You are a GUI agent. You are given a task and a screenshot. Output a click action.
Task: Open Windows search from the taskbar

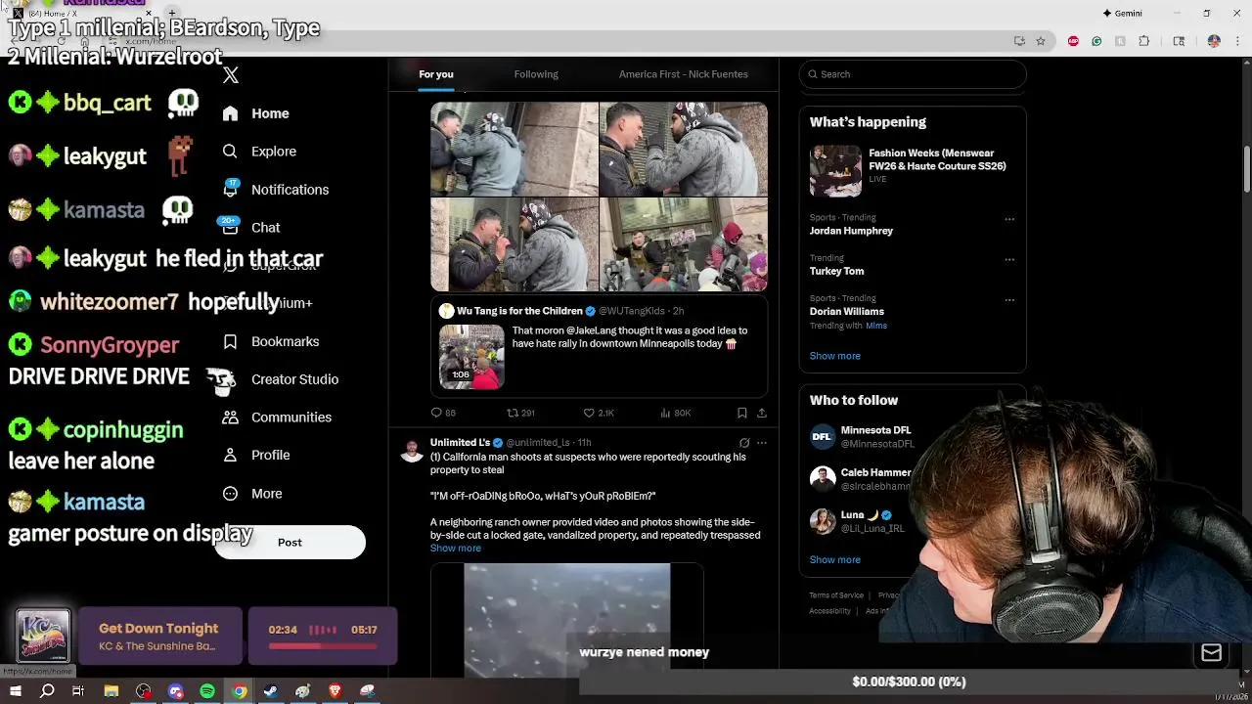(x=47, y=691)
